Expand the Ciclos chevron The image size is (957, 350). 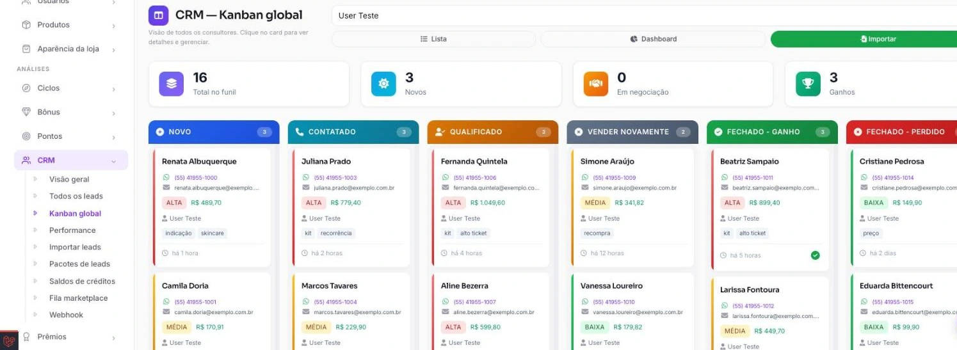pos(113,89)
